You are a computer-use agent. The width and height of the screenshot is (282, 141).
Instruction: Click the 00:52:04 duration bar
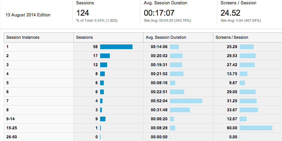[186, 101]
